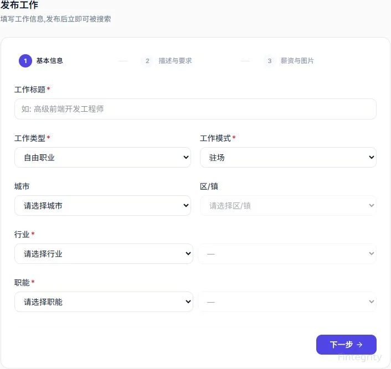The width and height of the screenshot is (391, 369).
Task: Go to step 2 描述与要求
Action: (x=167, y=61)
